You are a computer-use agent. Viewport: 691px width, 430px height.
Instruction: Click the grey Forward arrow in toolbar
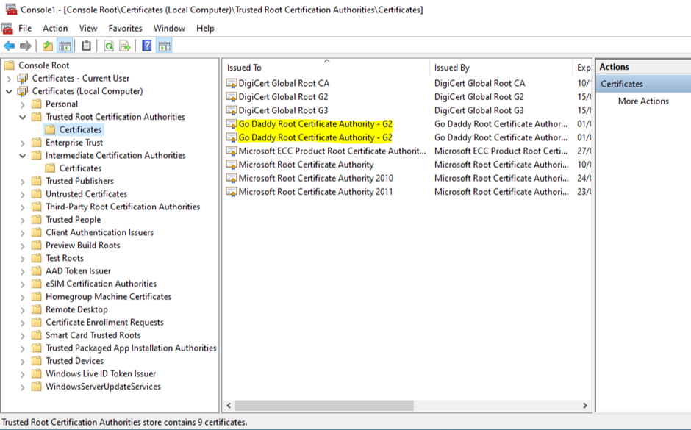pyautogui.click(x=26, y=46)
